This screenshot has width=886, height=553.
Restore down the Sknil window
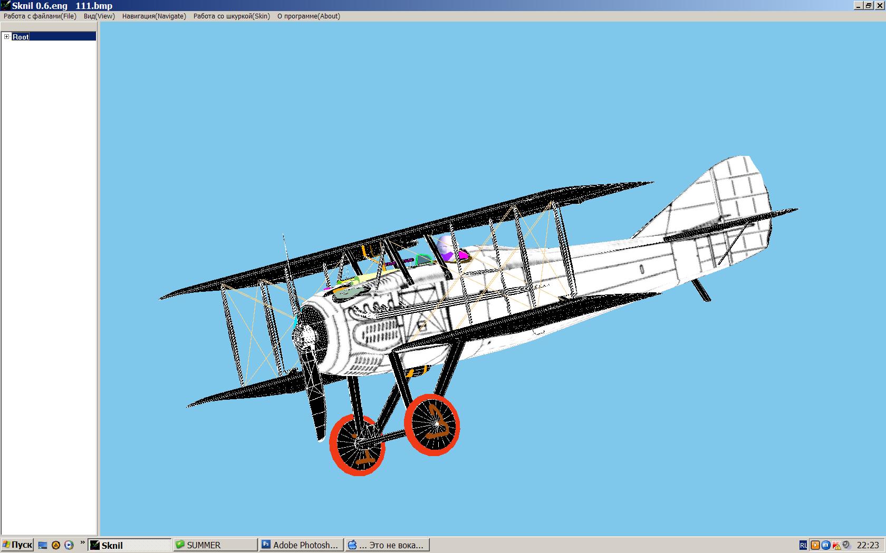(868, 6)
